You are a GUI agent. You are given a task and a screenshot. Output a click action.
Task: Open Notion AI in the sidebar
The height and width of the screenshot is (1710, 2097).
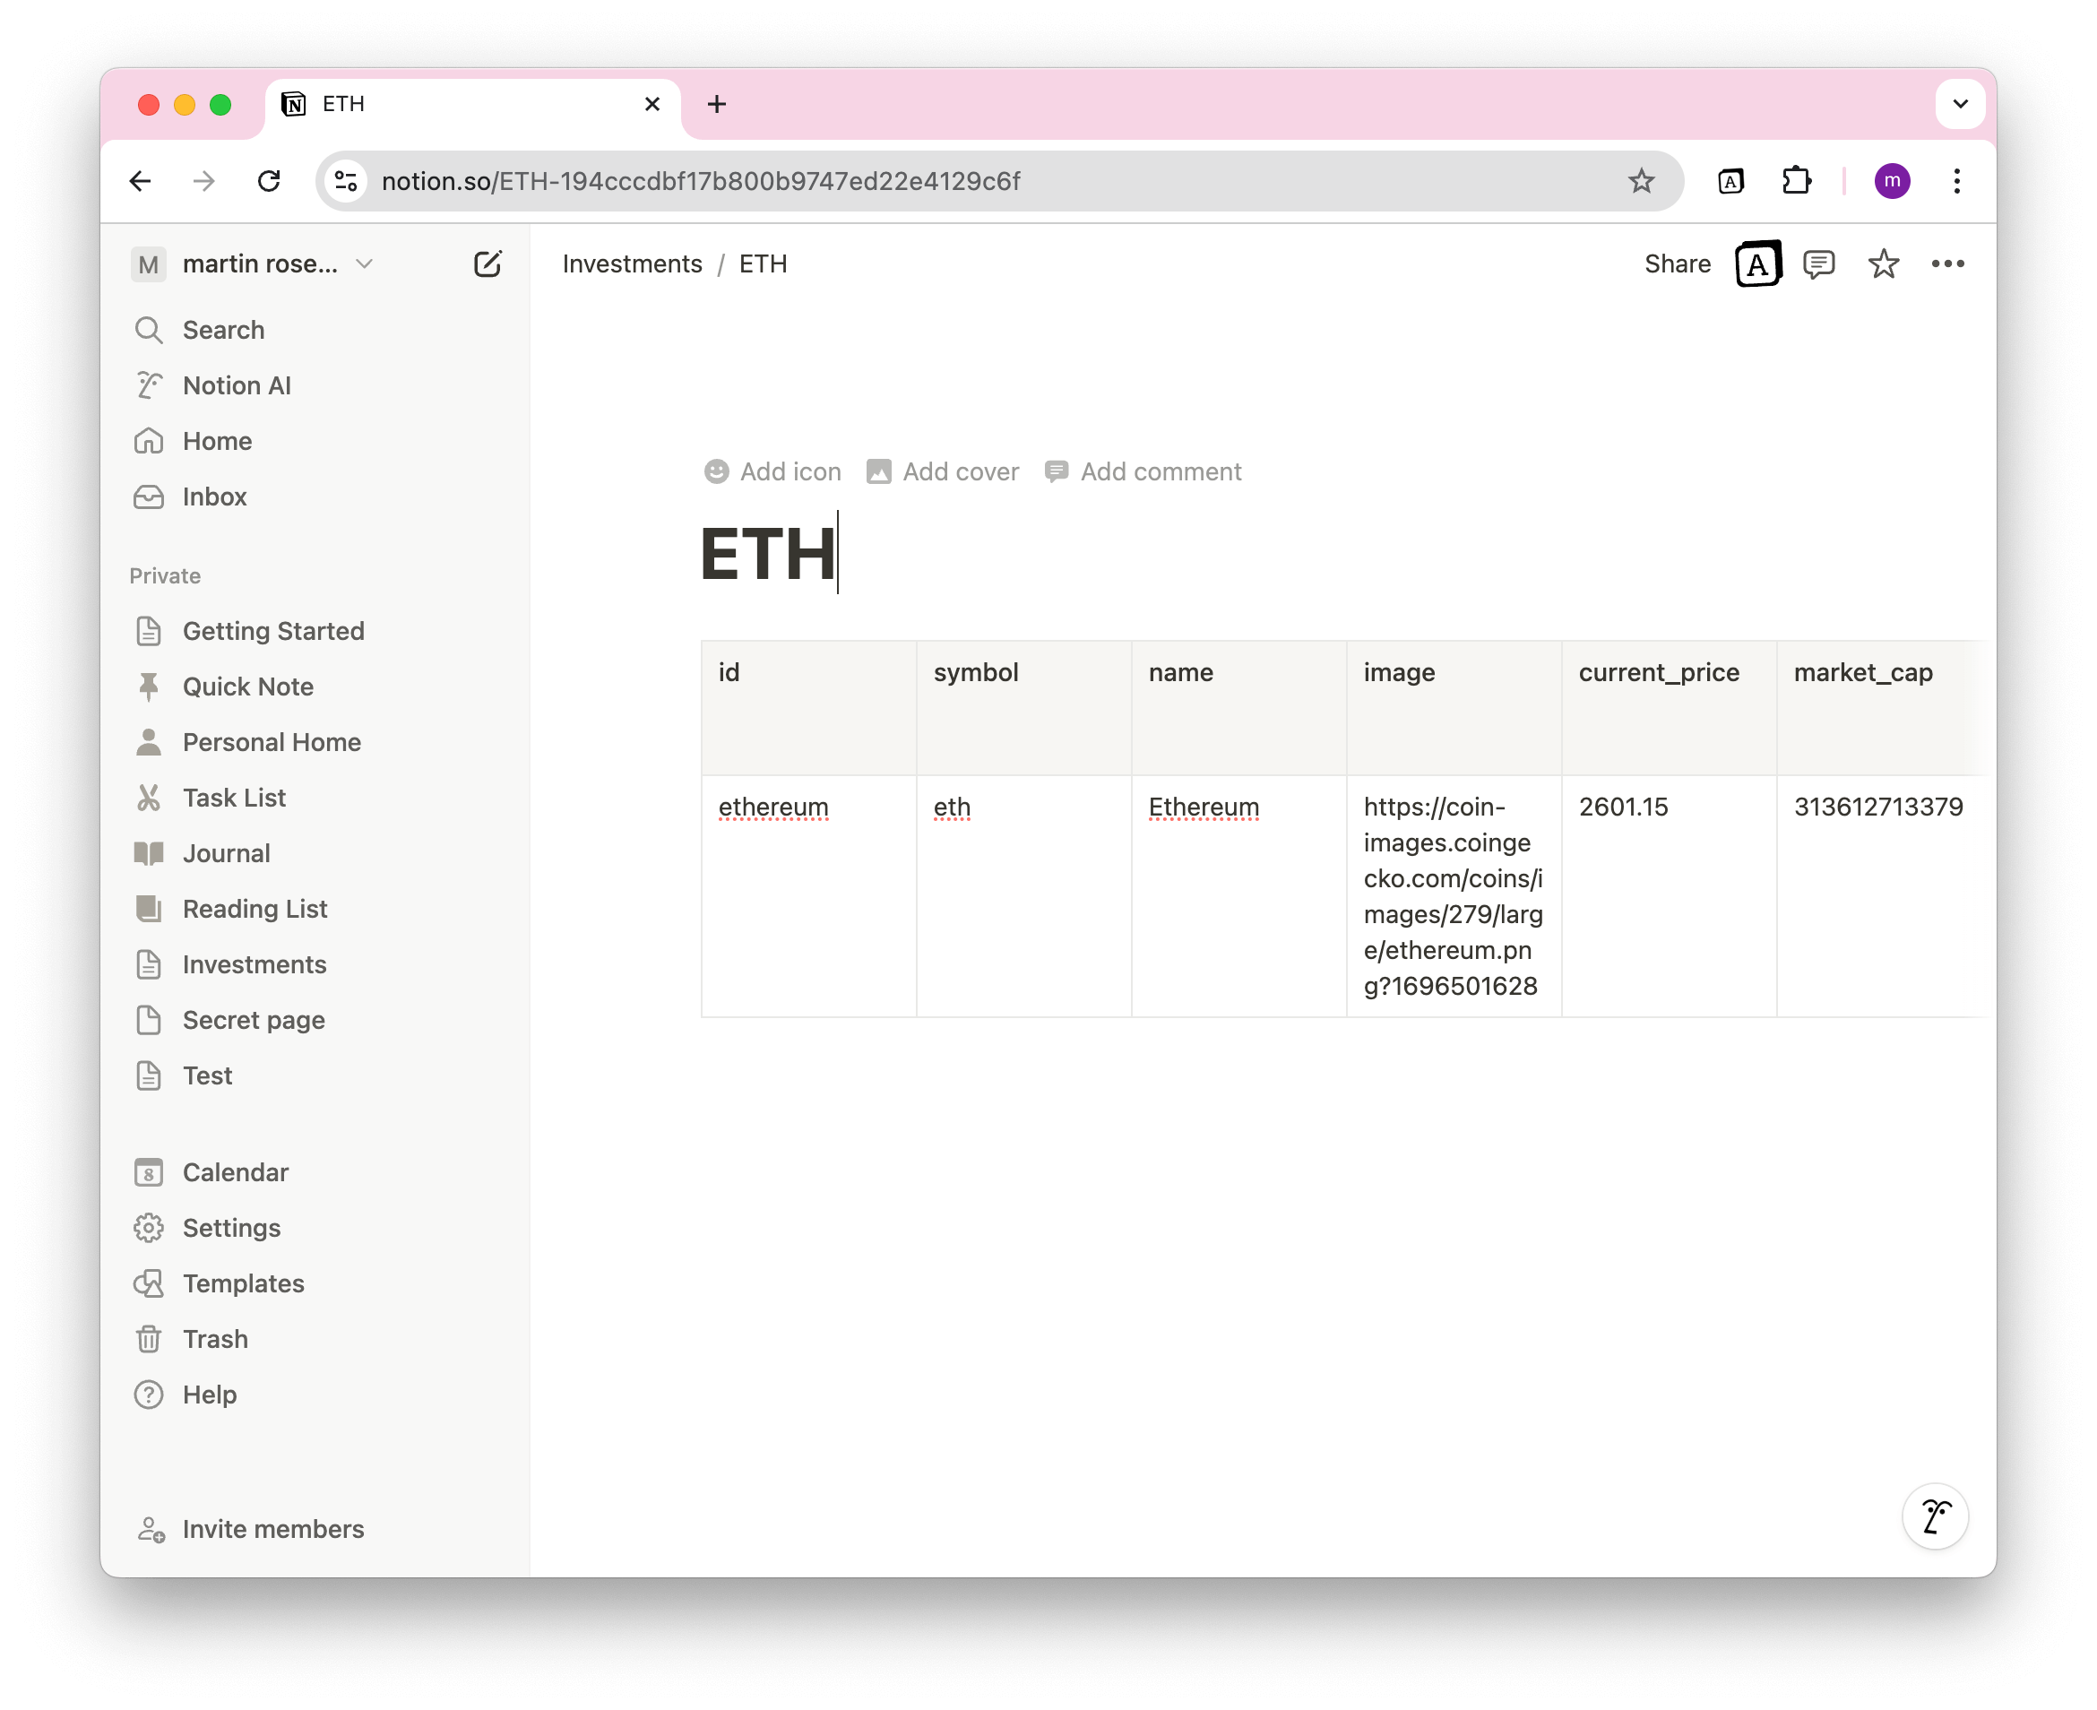click(237, 385)
